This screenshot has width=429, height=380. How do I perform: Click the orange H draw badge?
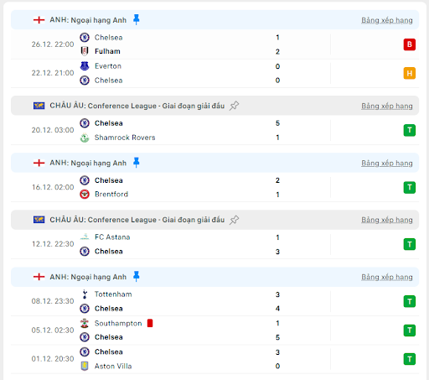[410, 73]
